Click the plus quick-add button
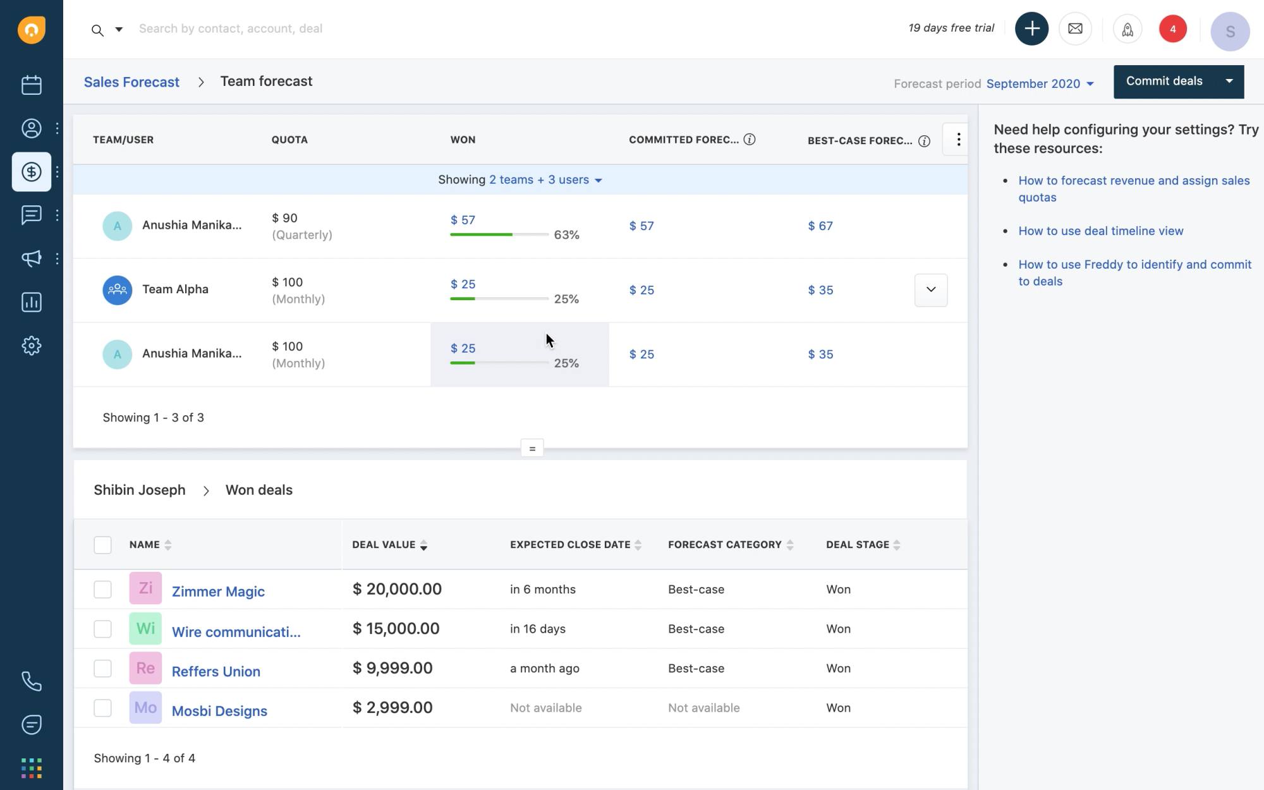1264x790 pixels. (1031, 28)
